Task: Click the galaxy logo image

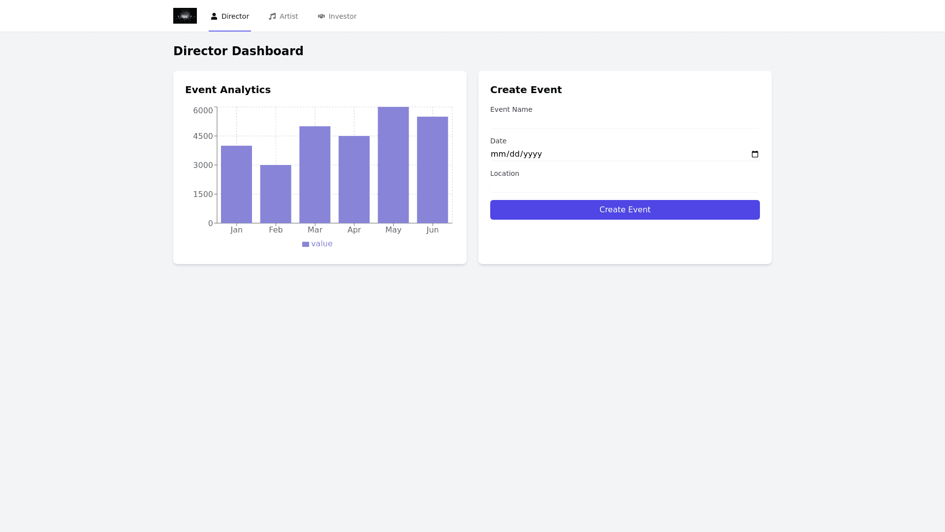Action: (x=185, y=16)
